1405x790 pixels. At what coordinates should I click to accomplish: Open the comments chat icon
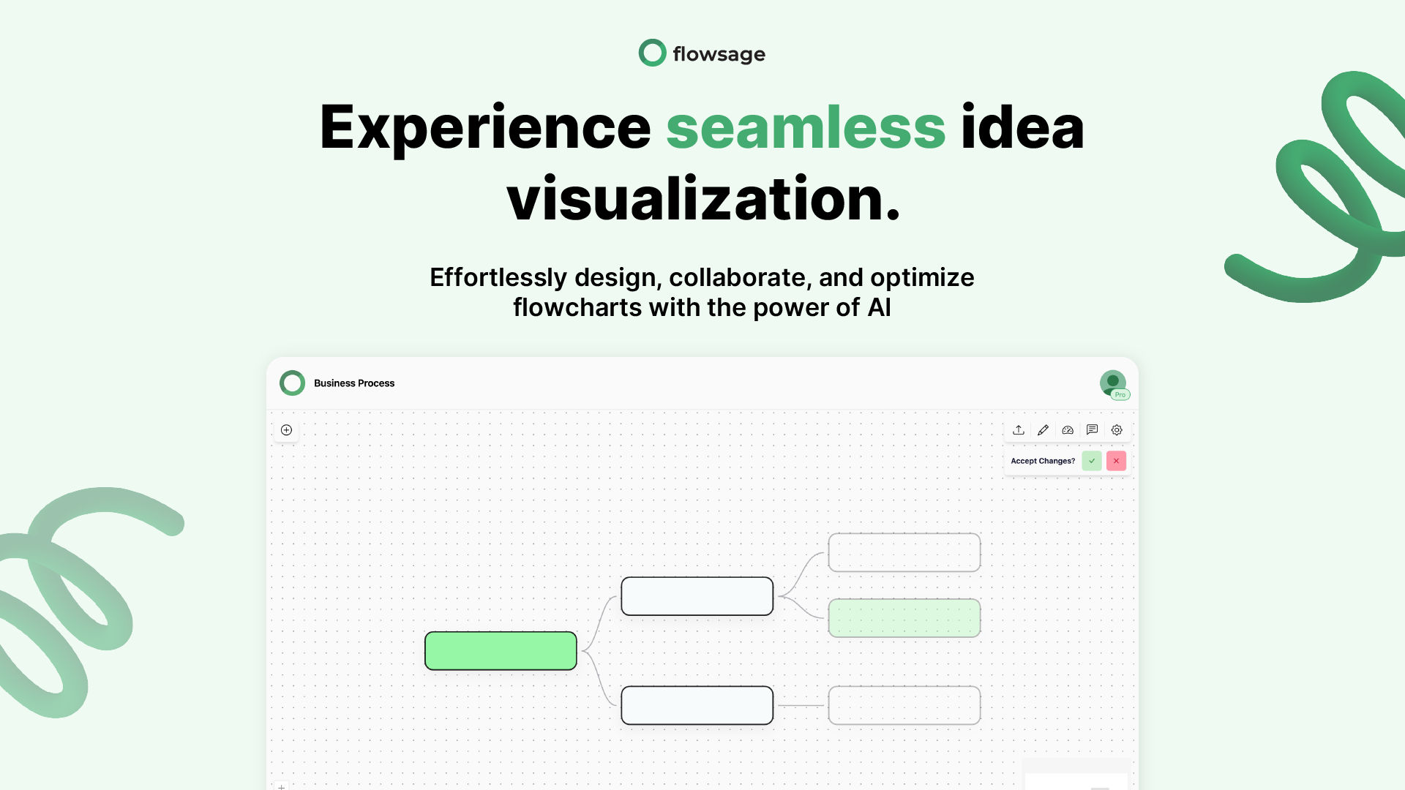(x=1092, y=430)
